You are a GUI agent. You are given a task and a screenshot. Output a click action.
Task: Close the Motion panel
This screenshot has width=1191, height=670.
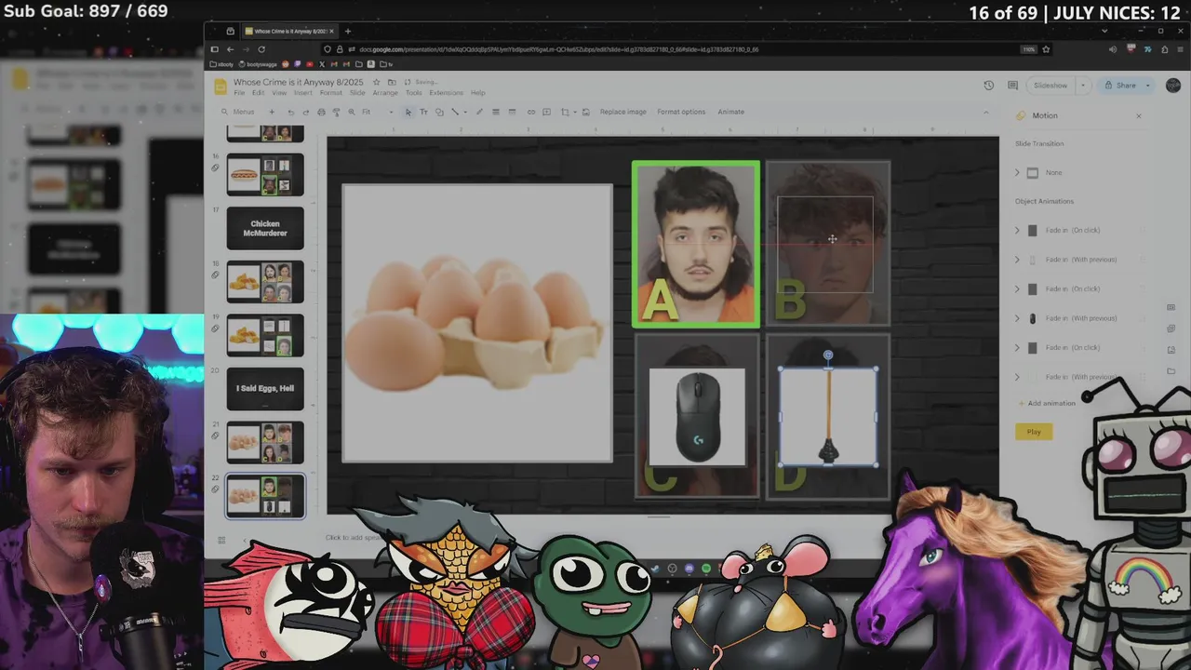(x=1138, y=115)
